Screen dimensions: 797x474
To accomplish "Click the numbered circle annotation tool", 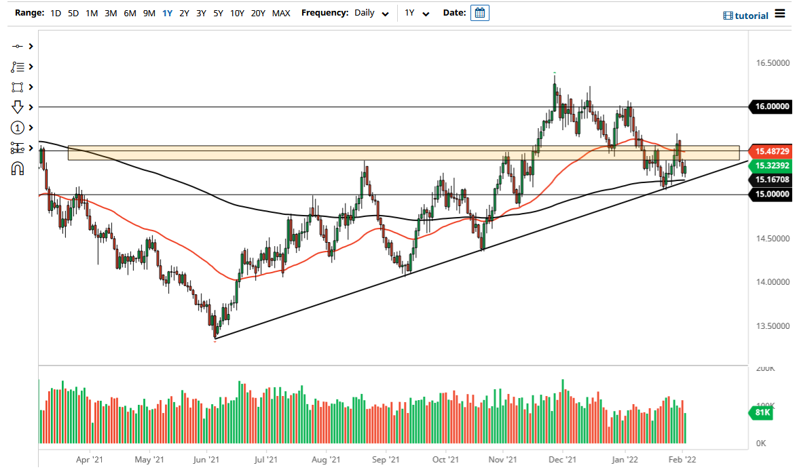I will (17, 127).
